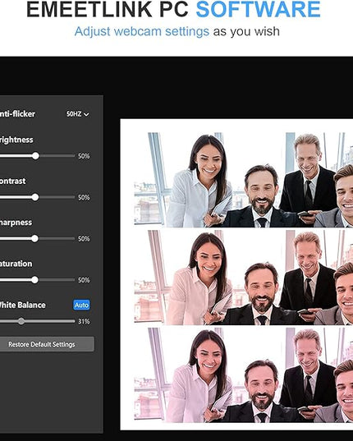Click the Sharpness 50% value
Image resolution: width=353 pixels, height=441 pixels.
click(84, 239)
